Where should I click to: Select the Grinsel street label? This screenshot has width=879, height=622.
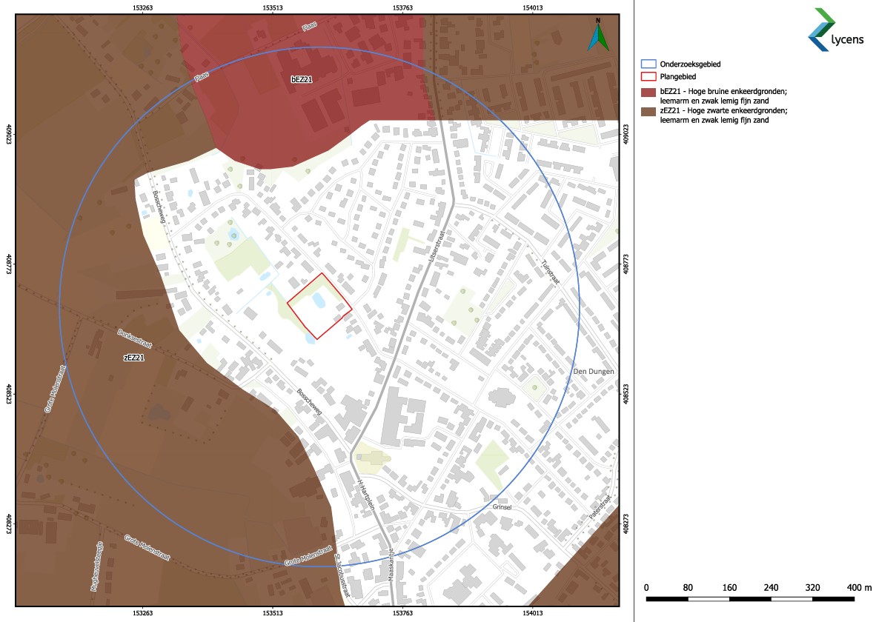[502, 507]
